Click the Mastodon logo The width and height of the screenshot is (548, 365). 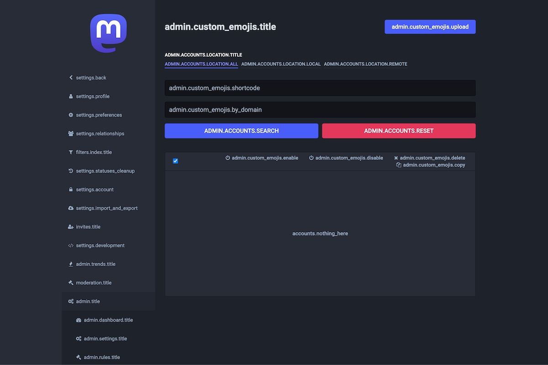[108, 33]
